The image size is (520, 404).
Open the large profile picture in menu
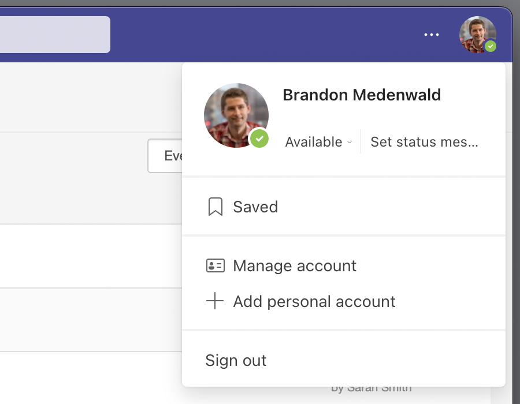236,115
